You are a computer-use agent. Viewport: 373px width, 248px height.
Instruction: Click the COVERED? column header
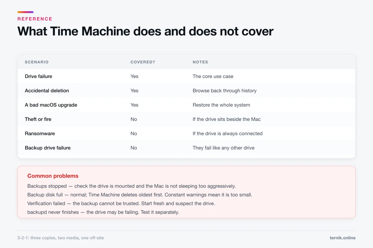click(143, 62)
